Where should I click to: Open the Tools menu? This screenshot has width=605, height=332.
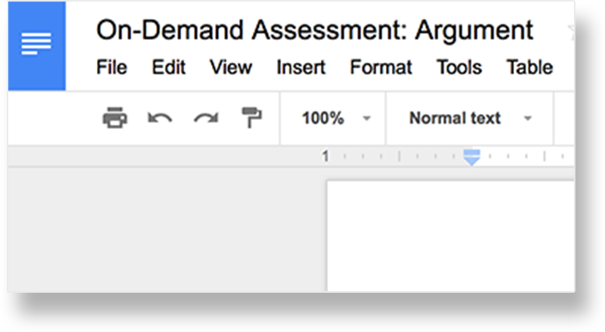click(x=459, y=67)
